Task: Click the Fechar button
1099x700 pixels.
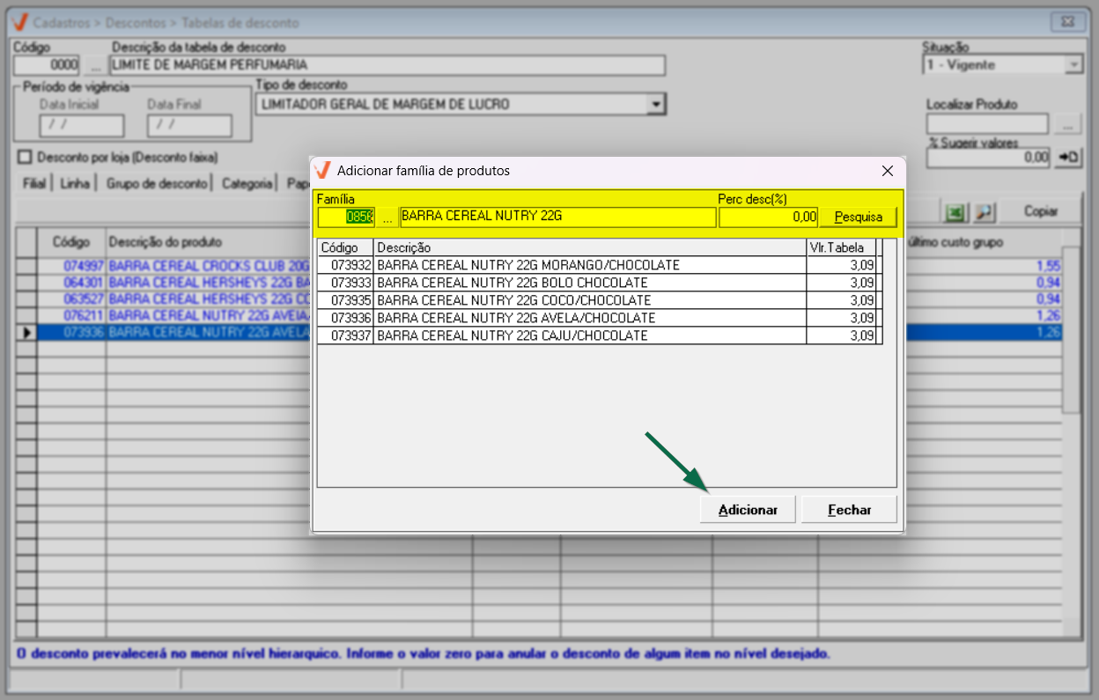Action: pyautogui.click(x=849, y=510)
